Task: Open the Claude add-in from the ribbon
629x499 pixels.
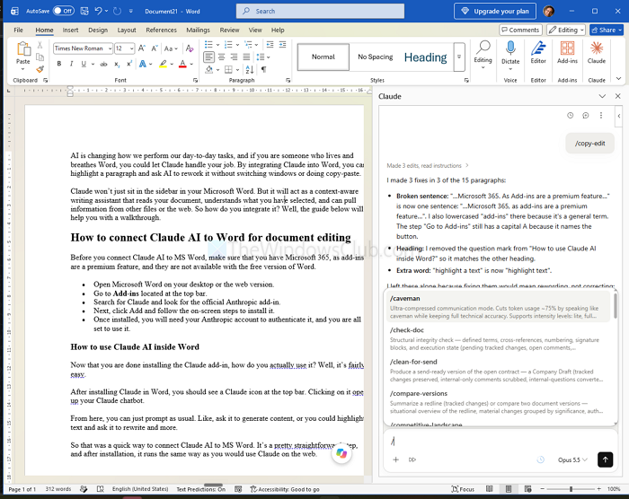Action: pyautogui.click(x=596, y=52)
